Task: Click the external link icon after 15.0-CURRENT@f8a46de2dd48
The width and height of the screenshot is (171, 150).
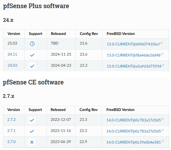Action: coord(162,54)
